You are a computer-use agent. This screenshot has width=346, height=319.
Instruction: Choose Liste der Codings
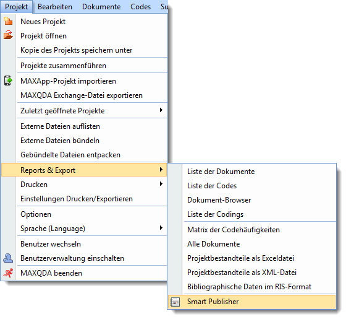pos(252,214)
